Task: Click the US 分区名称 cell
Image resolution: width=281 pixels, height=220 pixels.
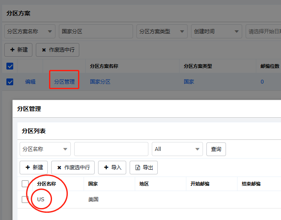Action: [41, 200]
